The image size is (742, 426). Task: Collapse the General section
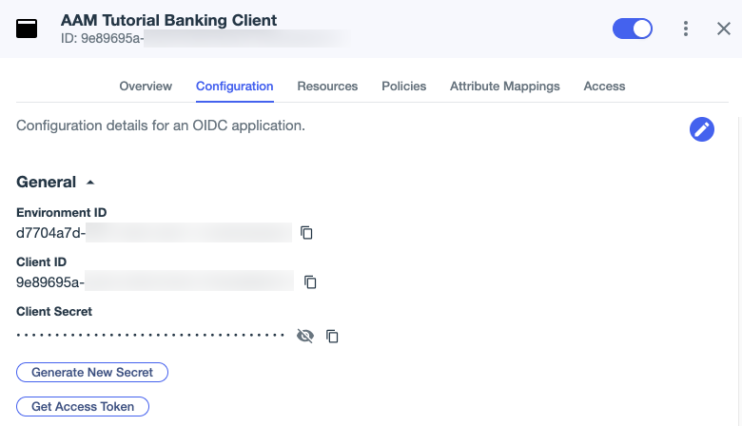90,182
